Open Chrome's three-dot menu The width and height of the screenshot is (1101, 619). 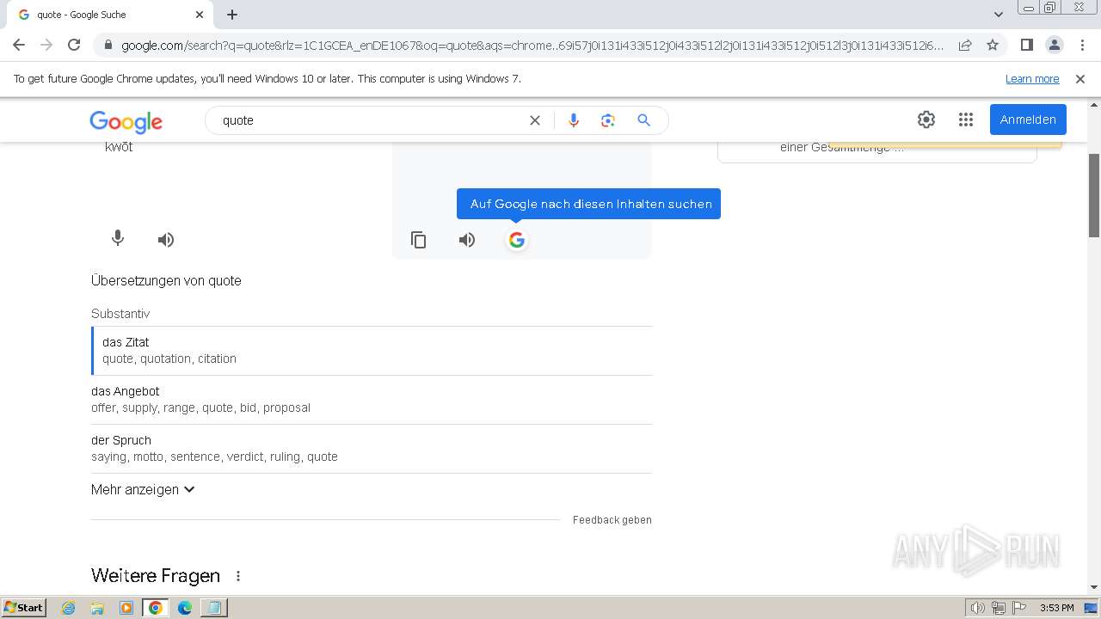[x=1082, y=45]
